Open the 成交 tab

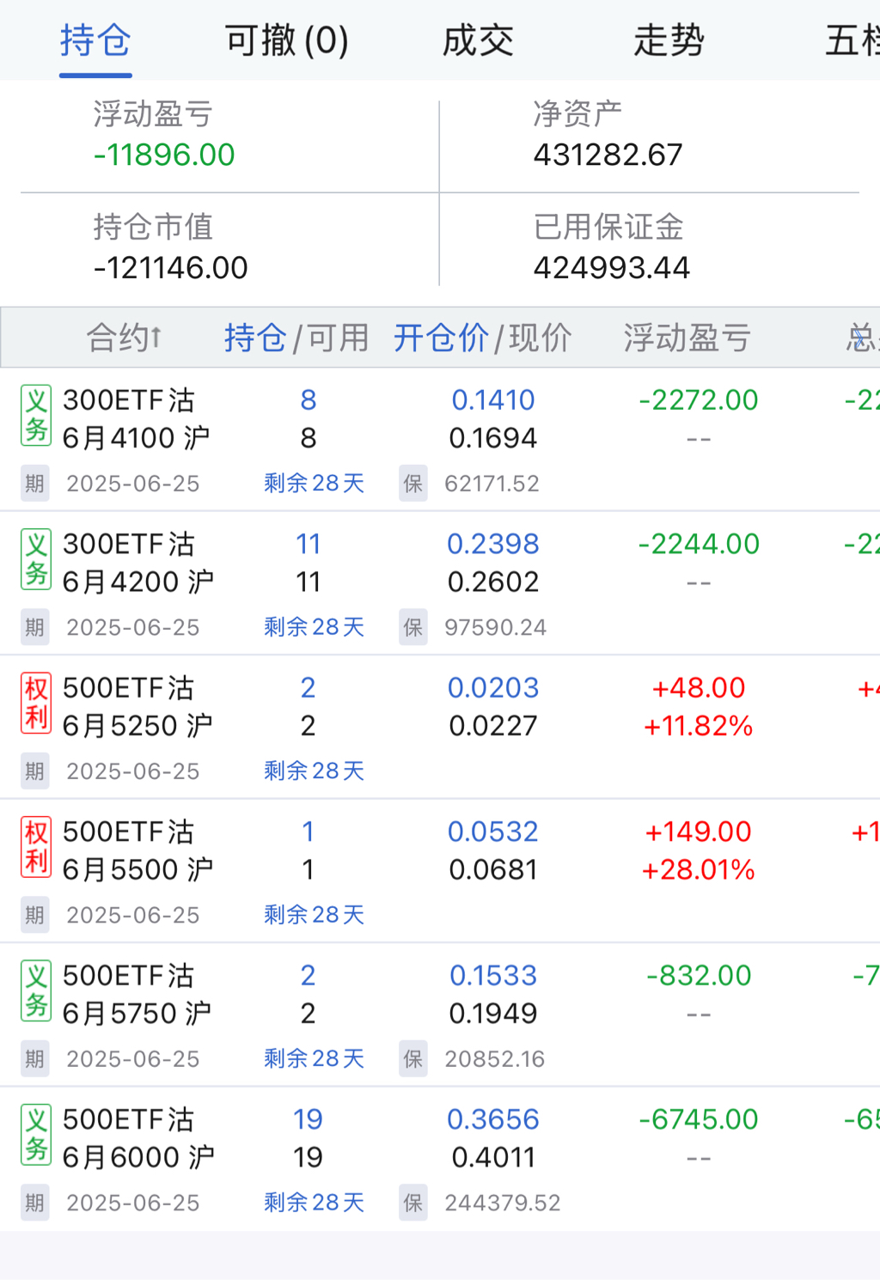478,40
